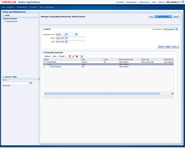Click the scroll right arrow
185x148 pixels.
pos(172,93)
